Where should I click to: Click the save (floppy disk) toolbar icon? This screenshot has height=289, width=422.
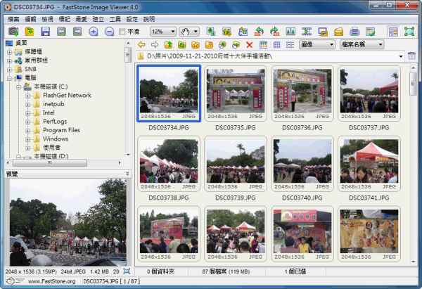pos(45,32)
